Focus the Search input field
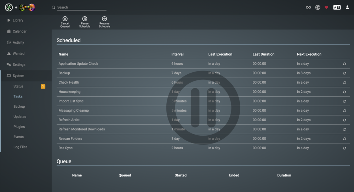 tap(81, 7)
